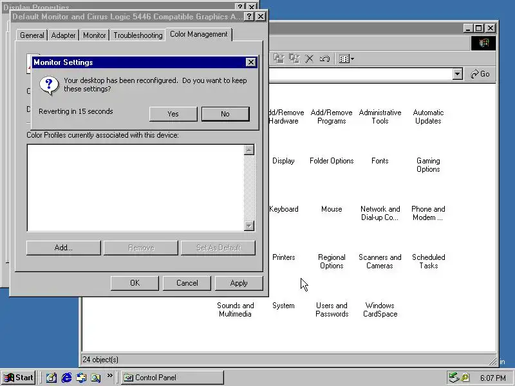The width and height of the screenshot is (515, 386).
Task: Click the yellow tray icon beside the clock
Action: coord(465,378)
